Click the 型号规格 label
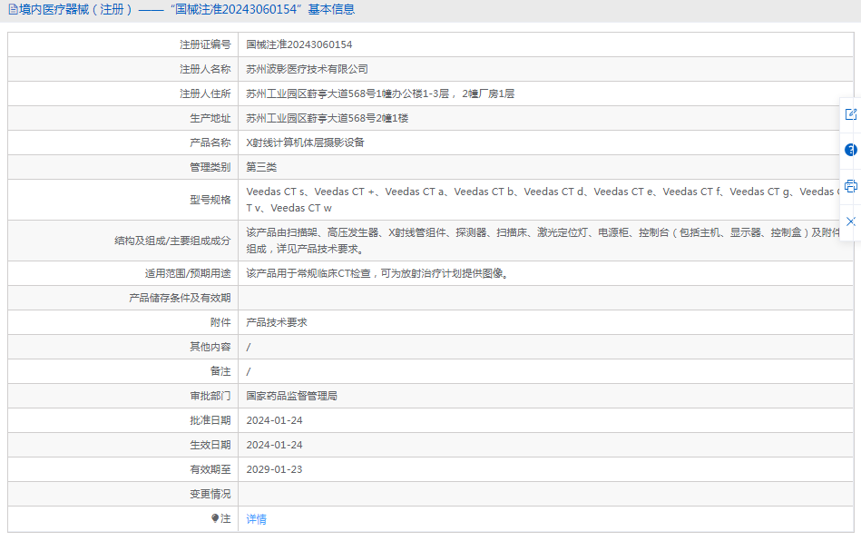 [x=210, y=200]
